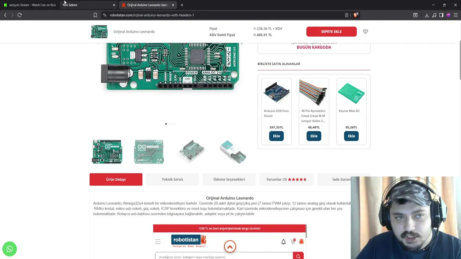The width and height of the screenshot is (461, 259).
Task: Click the main Arduino Leonardo product image
Action: 170,67
